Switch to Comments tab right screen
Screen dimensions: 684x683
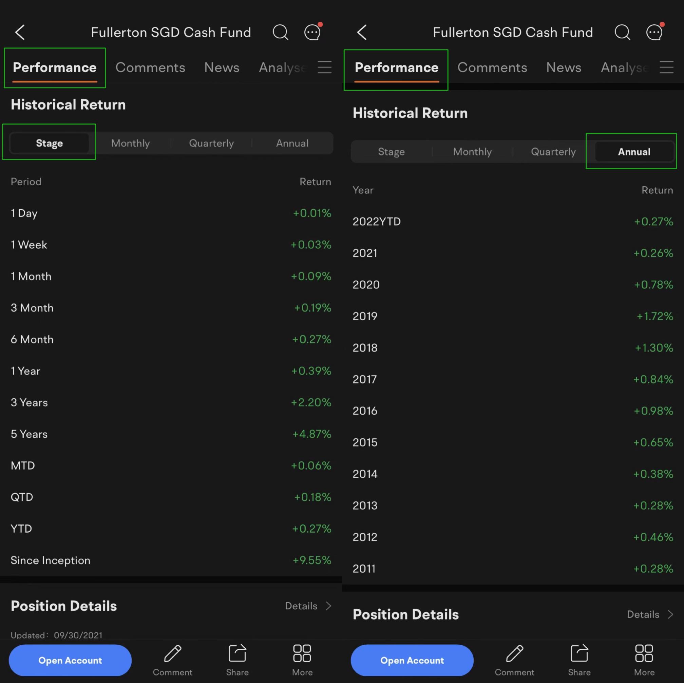click(x=492, y=67)
